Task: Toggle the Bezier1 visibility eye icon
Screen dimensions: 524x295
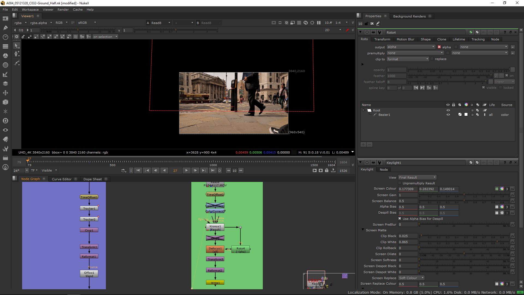Action: (448, 115)
